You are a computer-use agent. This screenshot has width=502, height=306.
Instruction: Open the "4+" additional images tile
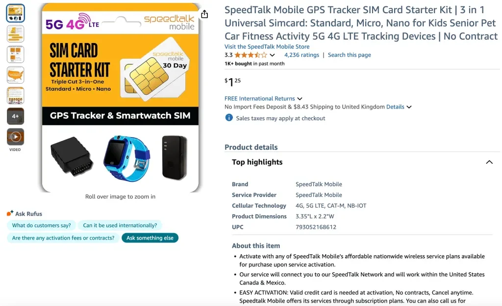tap(15, 116)
